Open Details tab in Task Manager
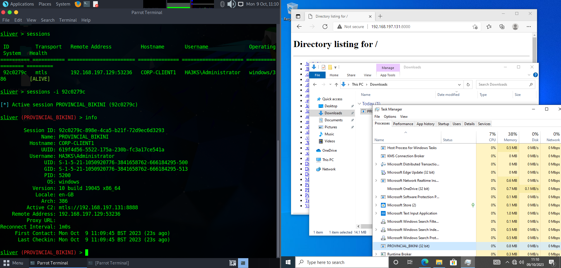Screen dimensions: 561x268 click(469, 124)
